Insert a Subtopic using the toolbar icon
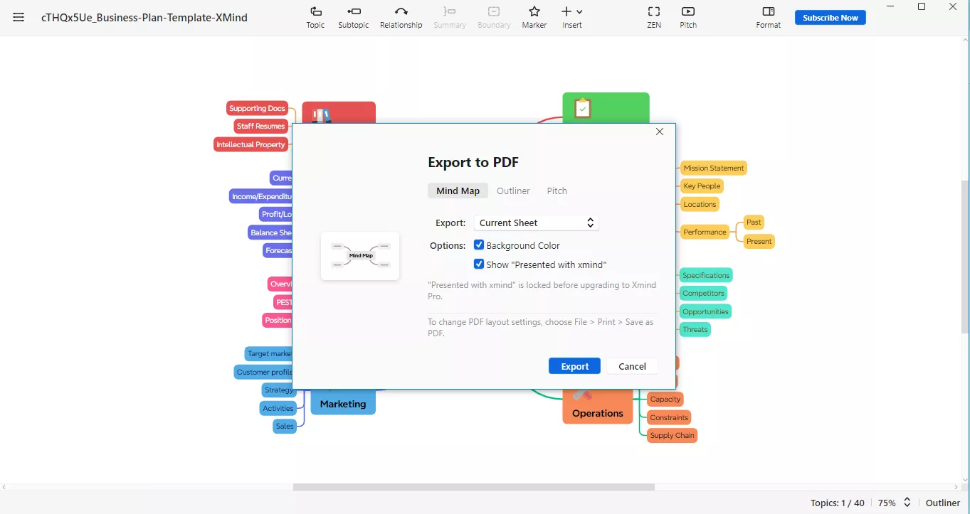The width and height of the screenshot is (970, 514). (x=353, y=16)
